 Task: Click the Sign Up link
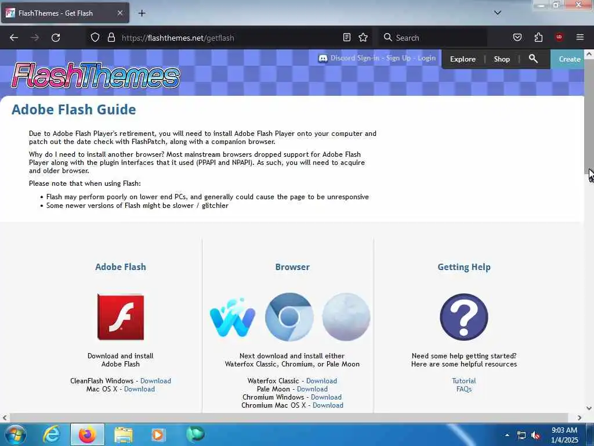pos(398,58)
